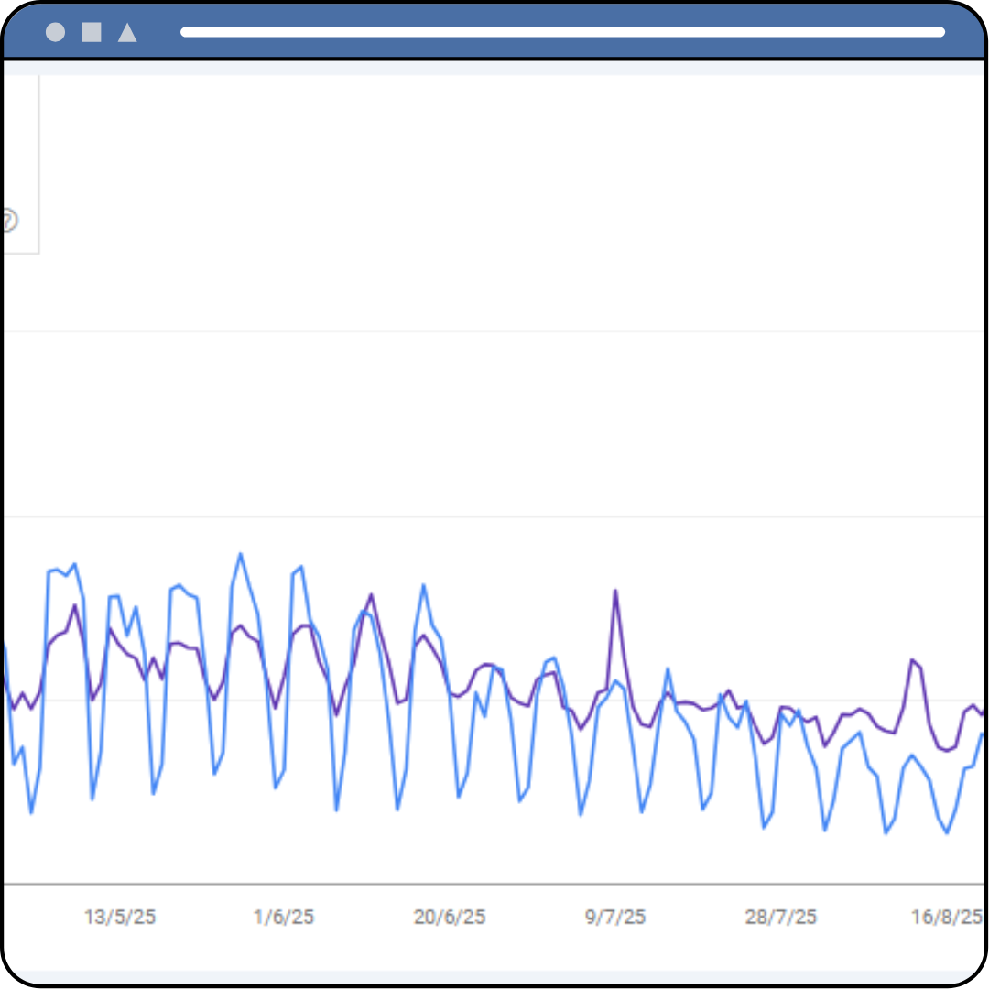
Task: Select the 13/5/25 date label
Action: [120, 917]
